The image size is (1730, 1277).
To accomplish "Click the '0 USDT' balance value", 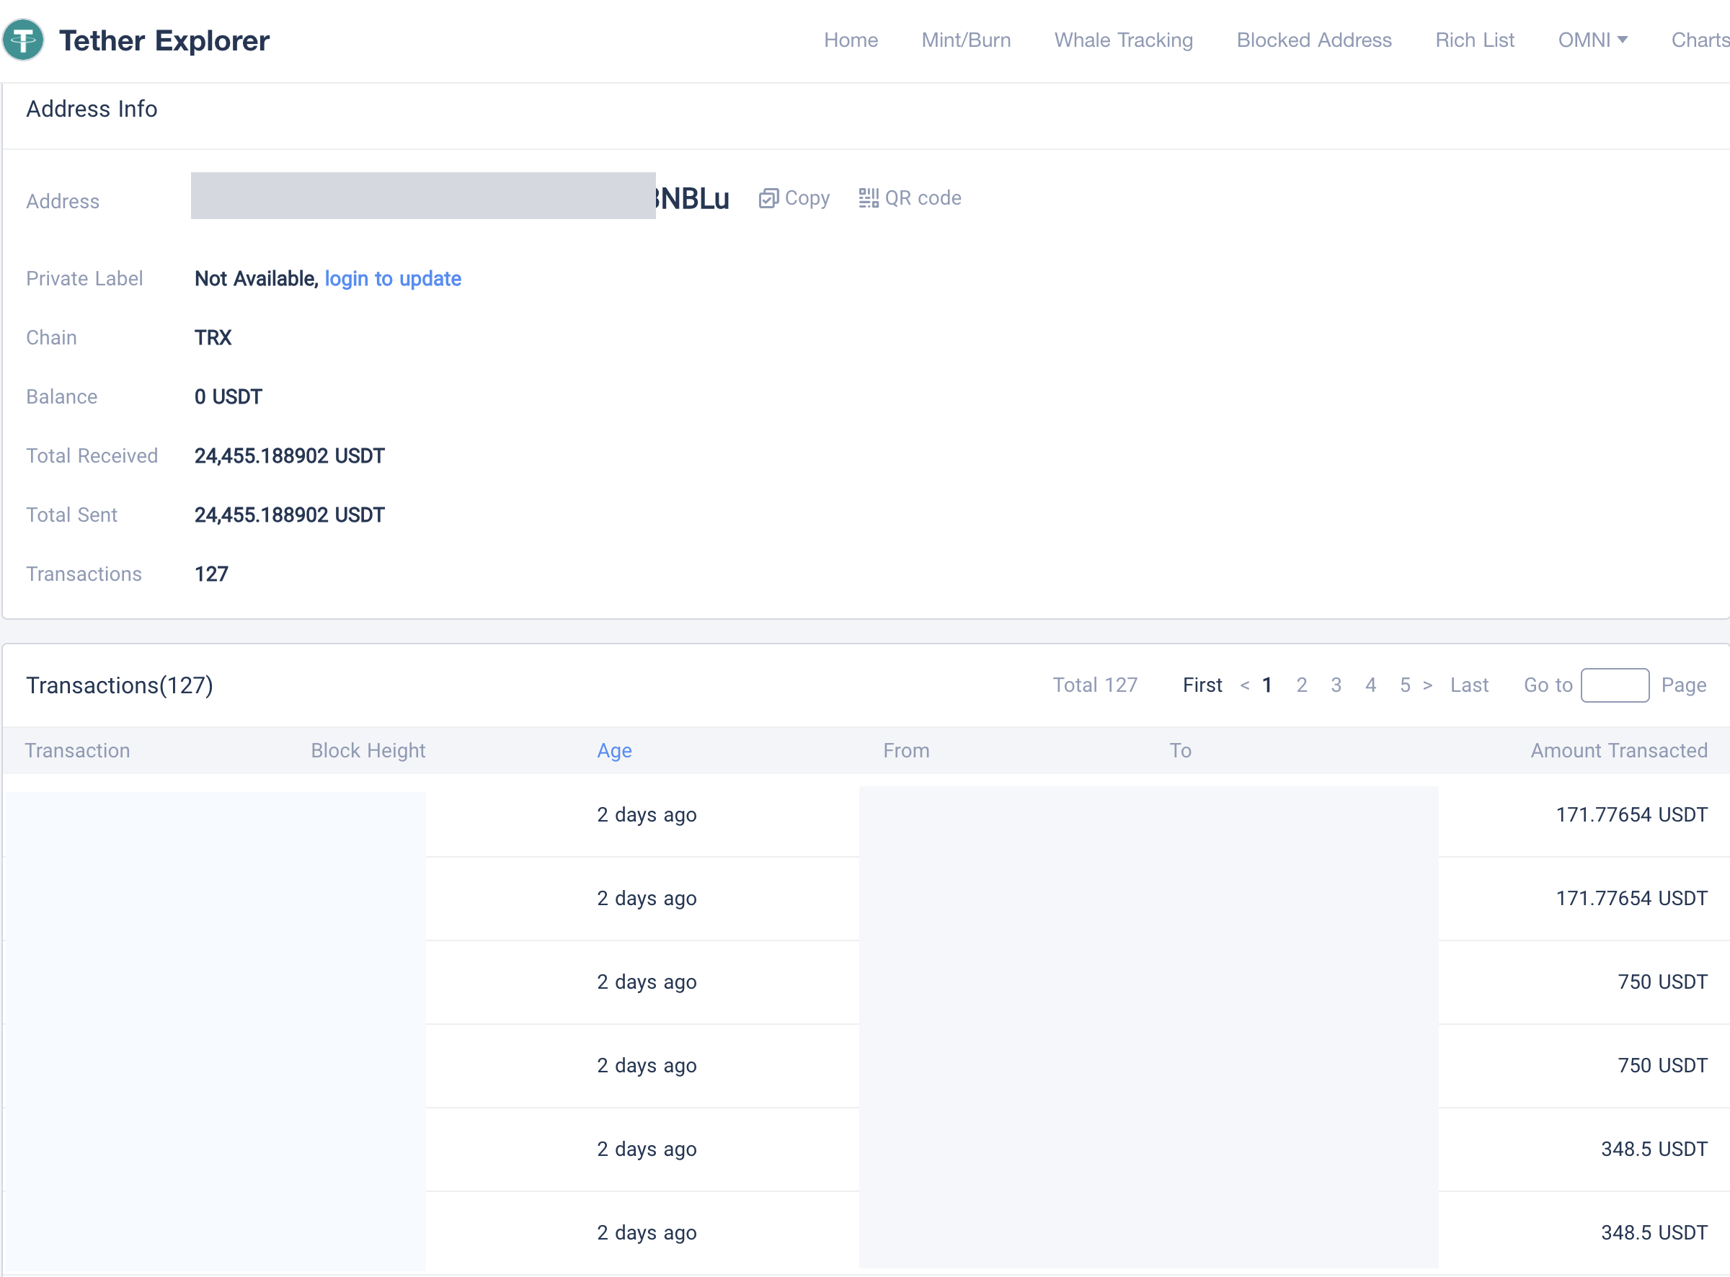I will [x=228, y=397].
